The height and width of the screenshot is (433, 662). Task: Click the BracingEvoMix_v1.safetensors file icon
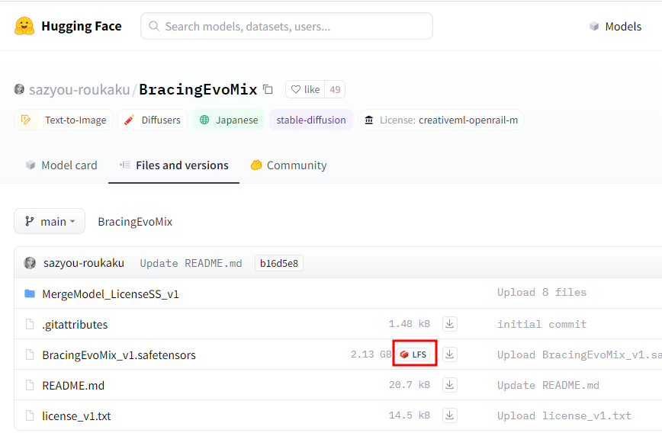tap(30, 354)
